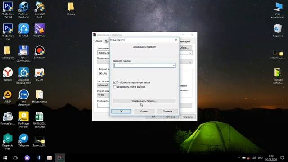Viewport: 288px width, 162px height.
Task: Open Auslogics BoostSpeed 9 icon
Action: [x=24, y=76]
